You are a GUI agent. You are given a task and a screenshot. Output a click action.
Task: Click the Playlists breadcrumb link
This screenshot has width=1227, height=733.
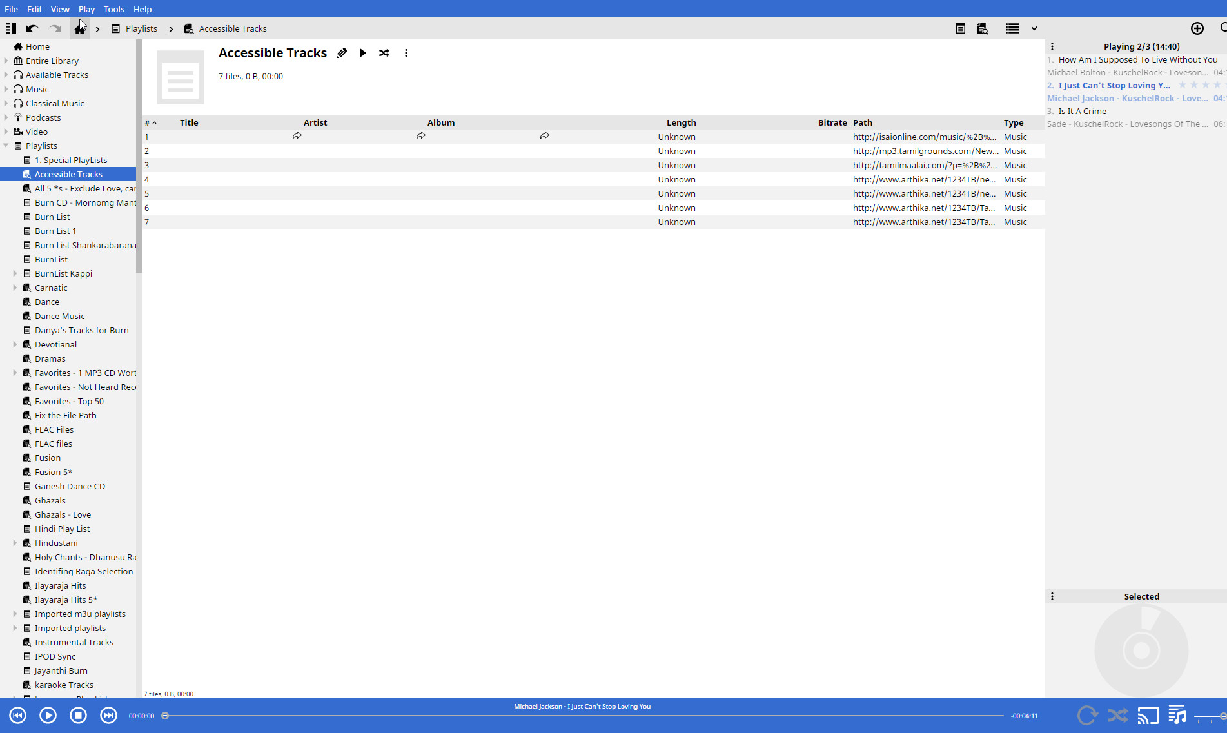(141, 29)
